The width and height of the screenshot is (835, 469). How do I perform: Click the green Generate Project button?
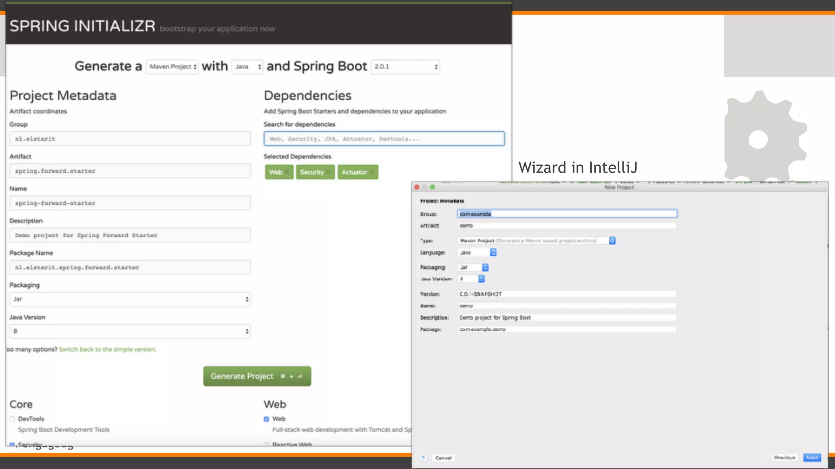257,376
